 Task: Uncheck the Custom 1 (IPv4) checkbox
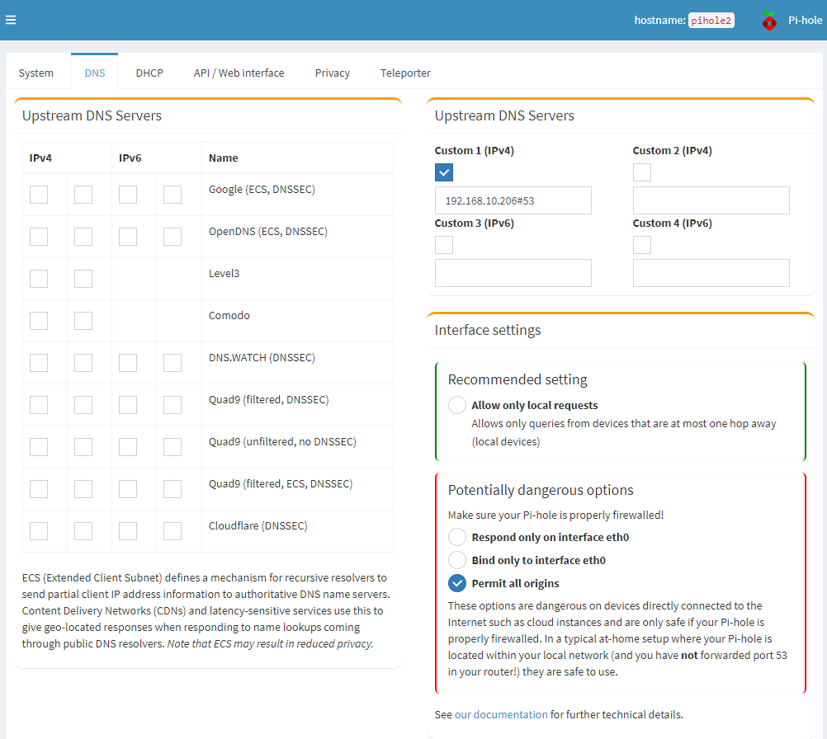point(444,172)
